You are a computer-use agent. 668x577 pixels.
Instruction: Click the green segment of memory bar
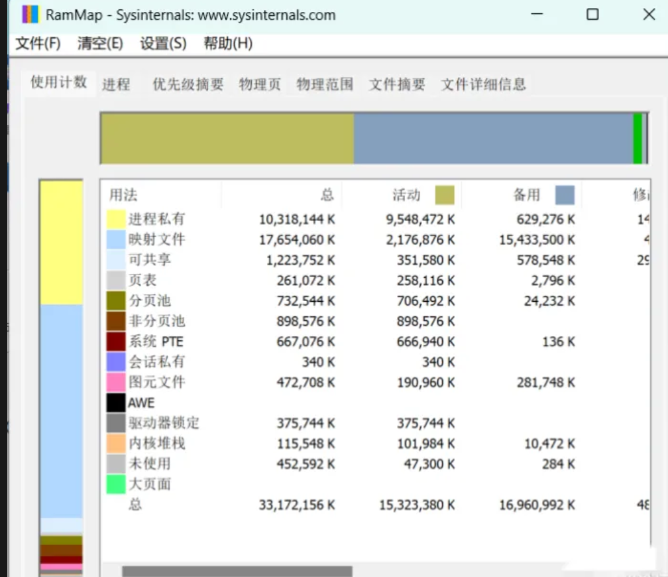tap(638, 138)
